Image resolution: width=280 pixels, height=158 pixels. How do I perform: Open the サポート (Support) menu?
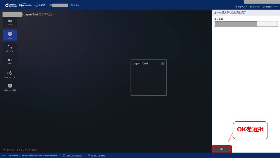[255, 7]
